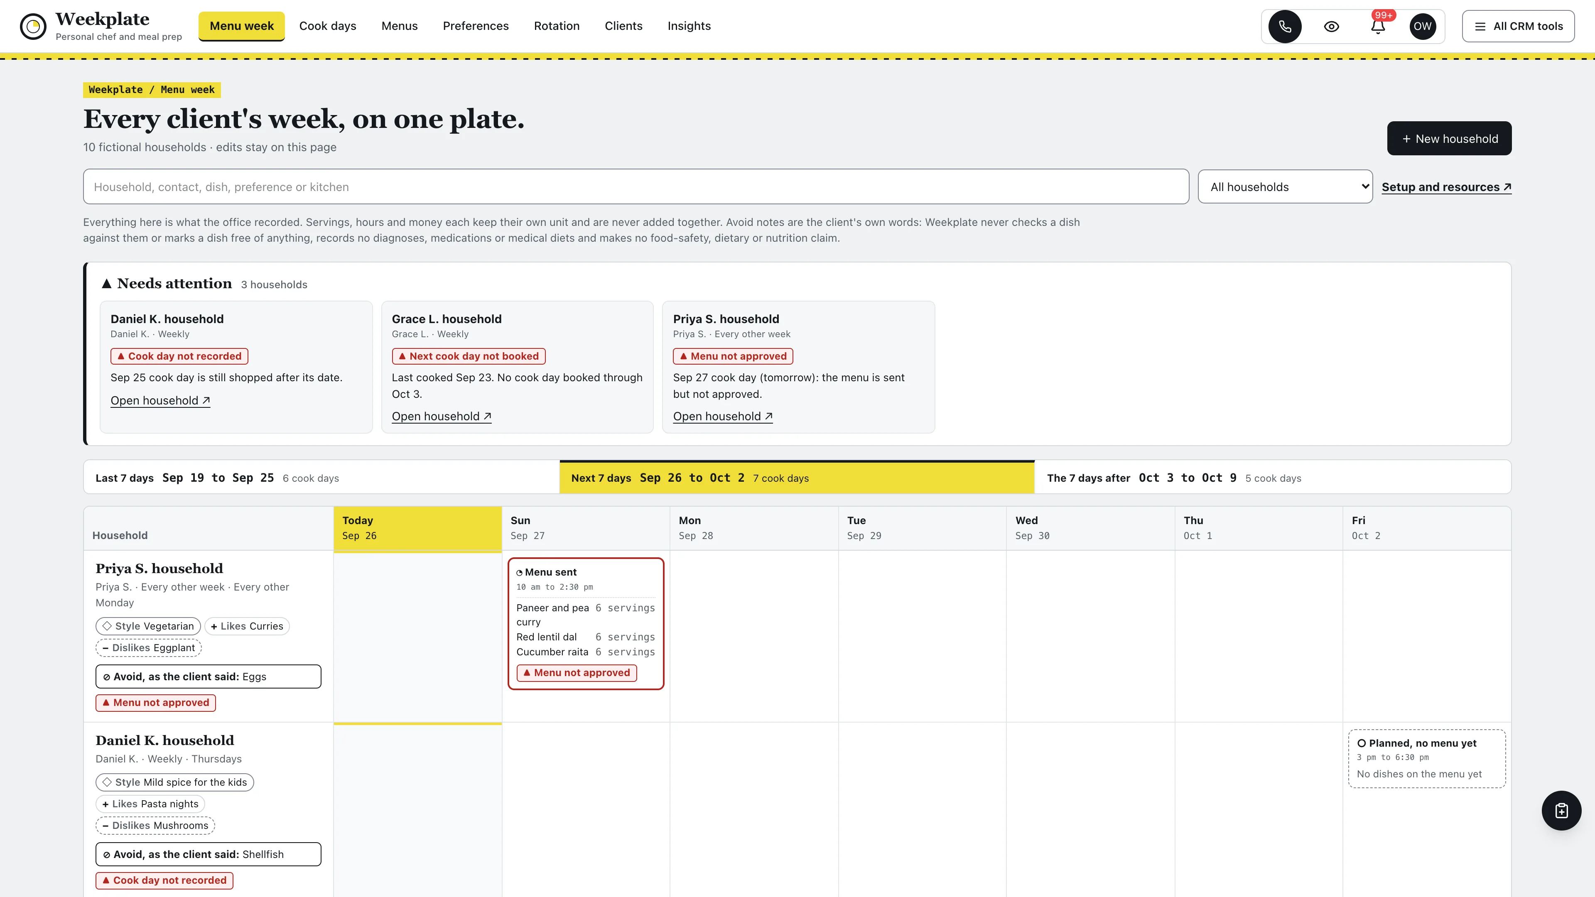Click the Today Sep 26 column header

(417, 528)
